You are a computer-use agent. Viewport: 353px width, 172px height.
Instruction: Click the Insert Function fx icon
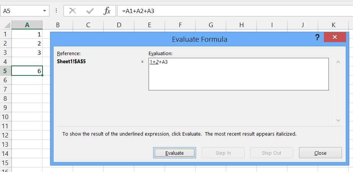click(107, 11)
